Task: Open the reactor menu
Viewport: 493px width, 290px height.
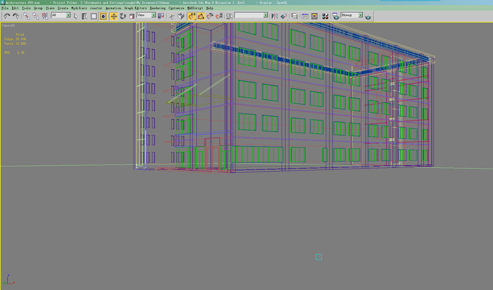Action: click(x=96, y=8)
